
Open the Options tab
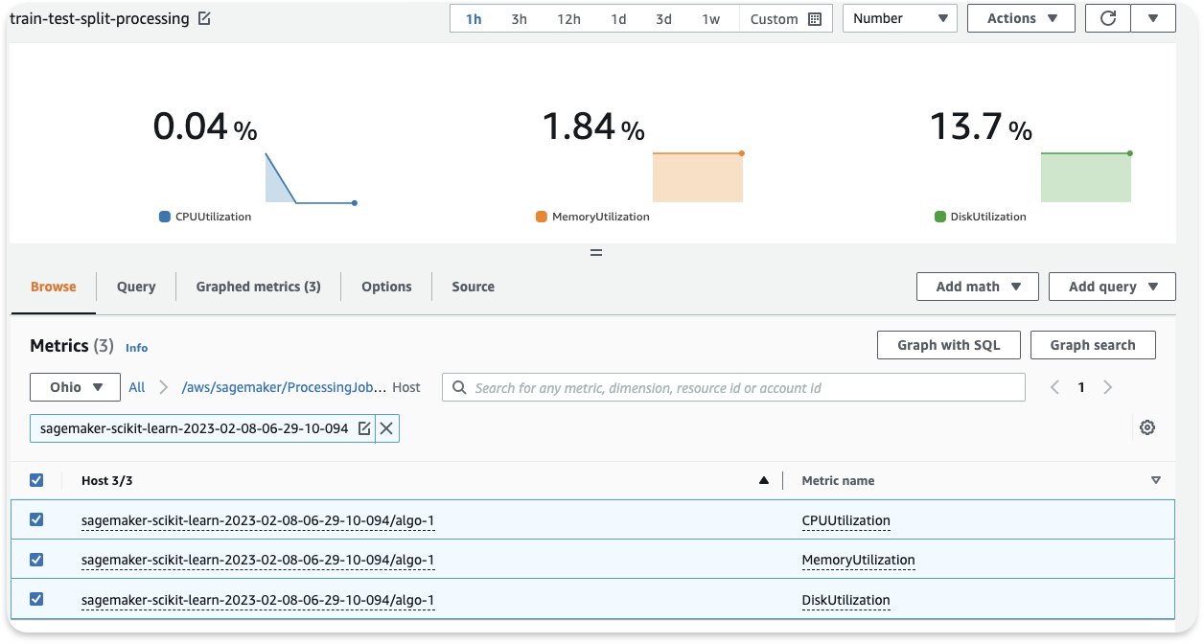click(x=386, y=287)
